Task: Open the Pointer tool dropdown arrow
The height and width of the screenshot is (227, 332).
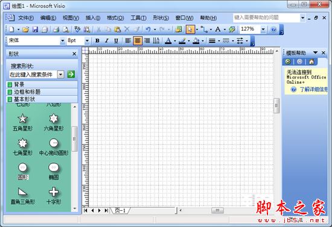Action: [x=197, y=30]
